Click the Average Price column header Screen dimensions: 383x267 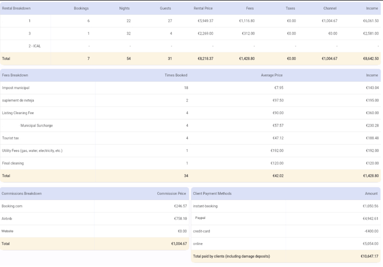tap(272, 75)
